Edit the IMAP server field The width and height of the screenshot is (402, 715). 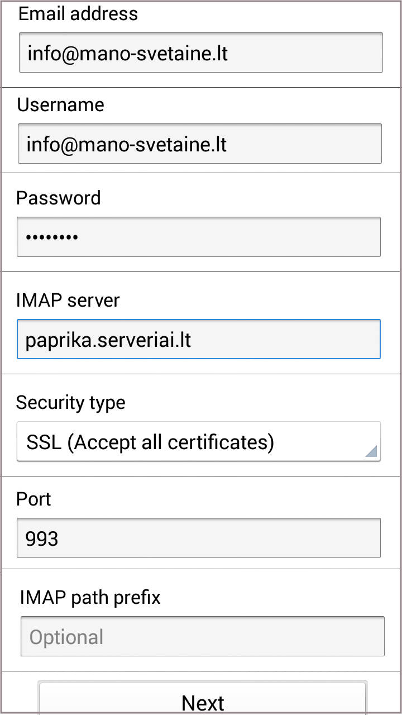(198, 339)
